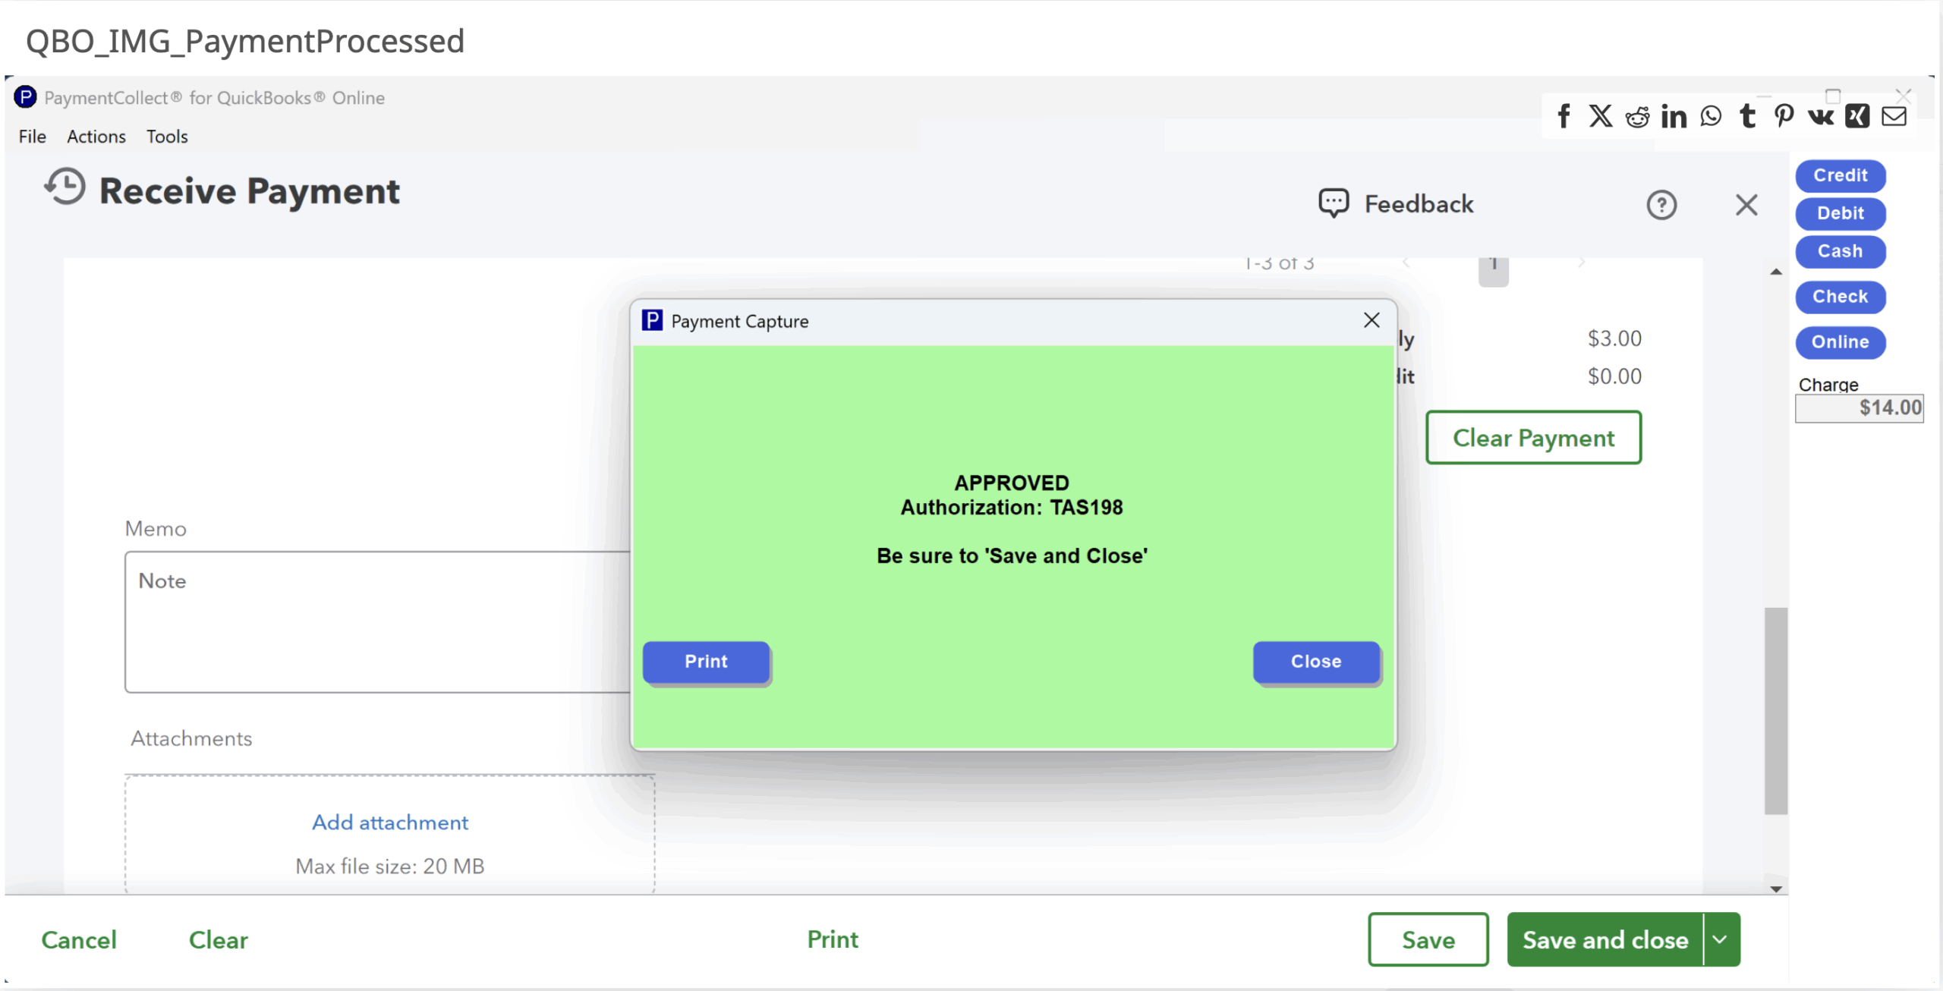
Task: Click the Charge amount field
Action: coord(1859,408)
